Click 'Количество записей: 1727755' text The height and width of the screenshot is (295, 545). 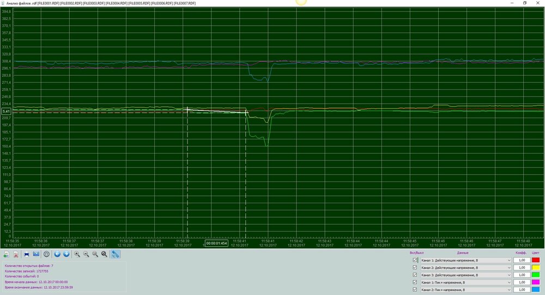(x=26, y=271)
